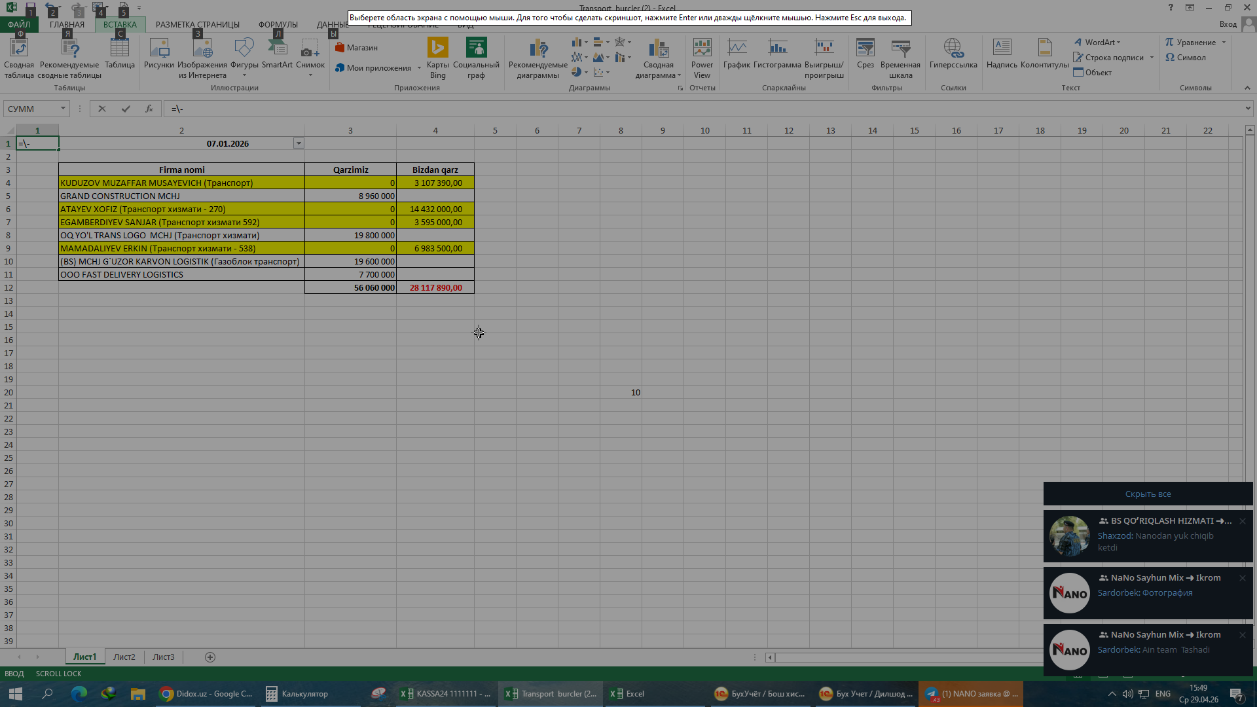Open Мои приложения dropdown
This screenshot has width=1257, height=707.
[x=419, y=68]
